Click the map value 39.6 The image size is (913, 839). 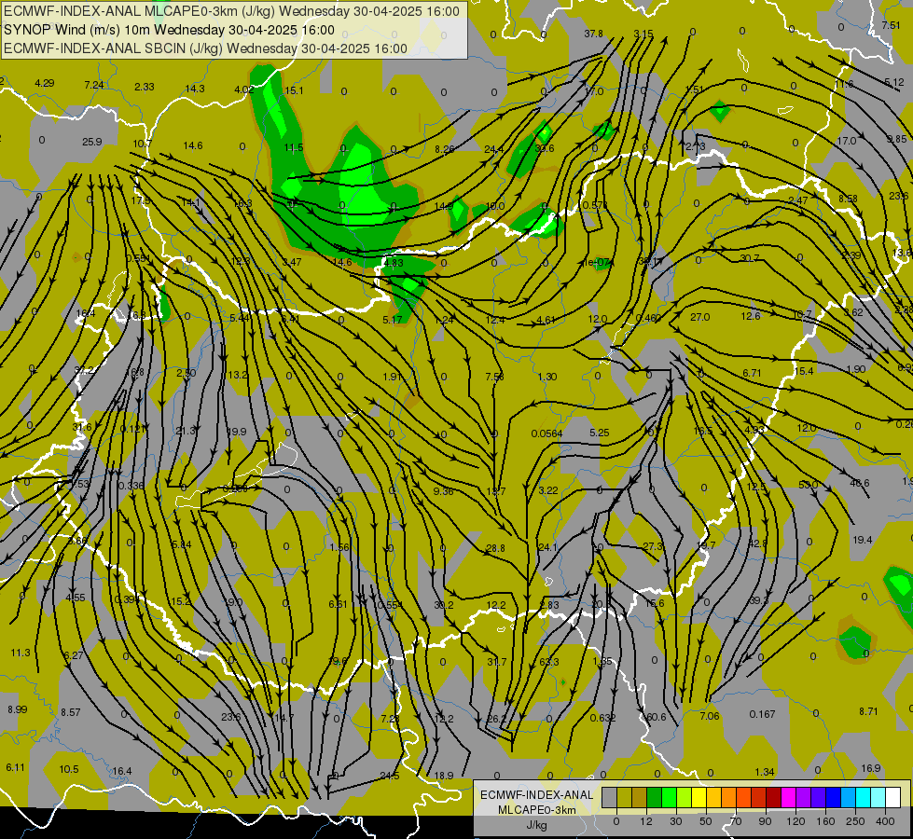click(x=545, y=148)
